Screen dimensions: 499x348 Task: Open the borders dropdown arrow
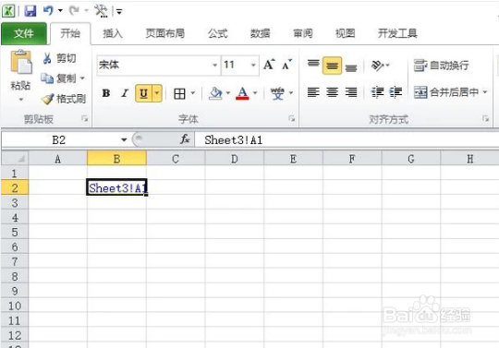193,93
